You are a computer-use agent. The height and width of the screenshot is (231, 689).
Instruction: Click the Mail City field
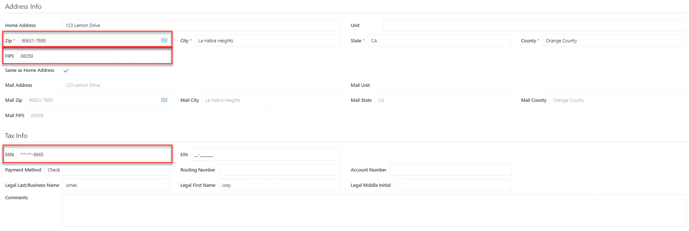pyautogui.click(x=272, y=100)
